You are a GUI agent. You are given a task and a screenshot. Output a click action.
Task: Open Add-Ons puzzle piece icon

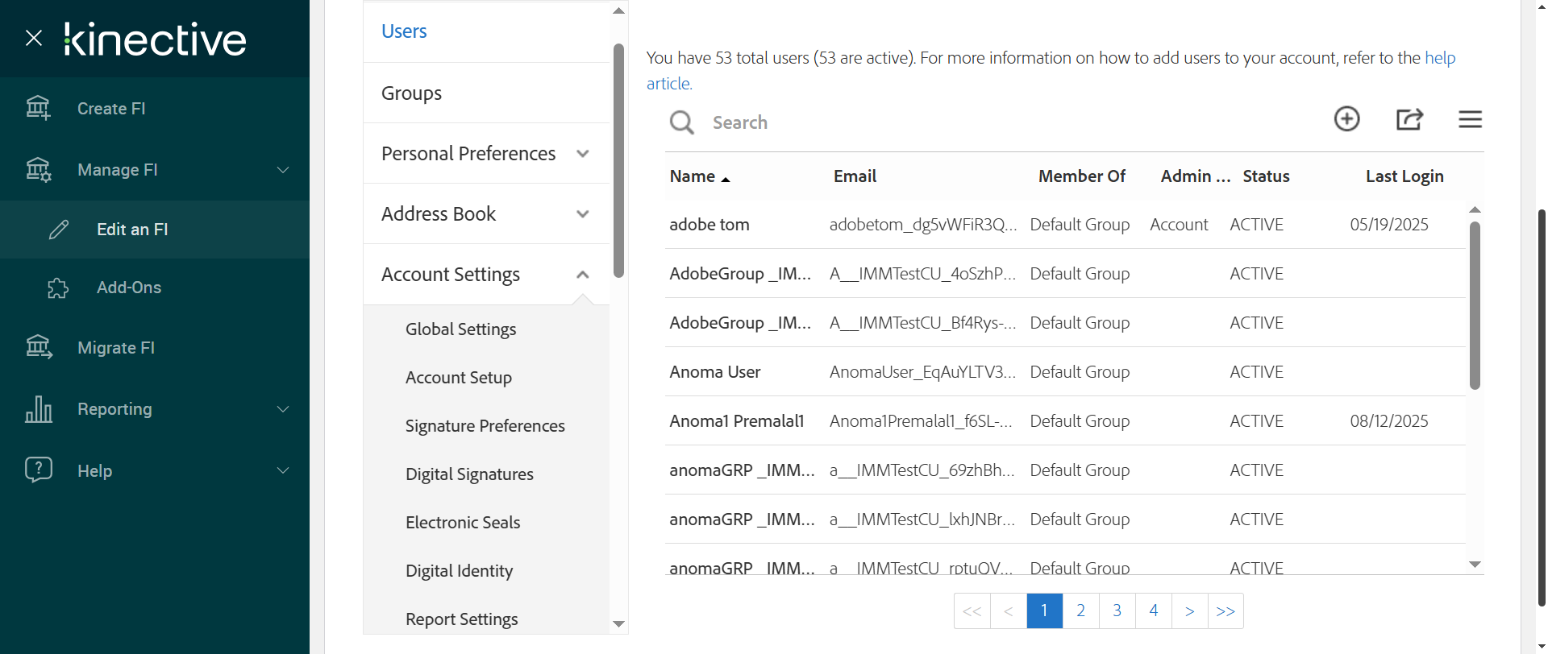coord(58,288)
